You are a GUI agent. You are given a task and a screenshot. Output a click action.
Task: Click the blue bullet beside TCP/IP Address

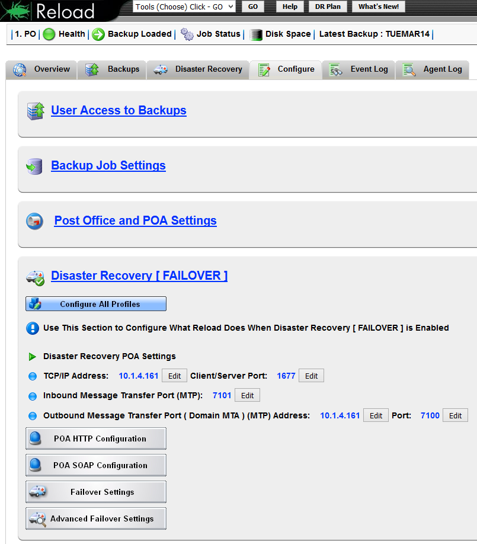33,376
